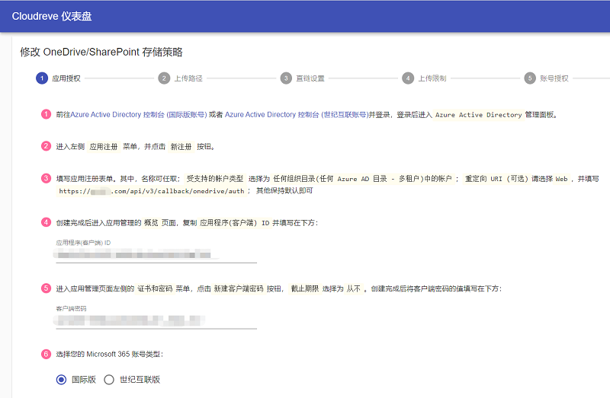This screenshot has width=610, height=398.
Task: Click highlighted 任何组织目录 多租户 account text
Action: click(x=363, y=179)
